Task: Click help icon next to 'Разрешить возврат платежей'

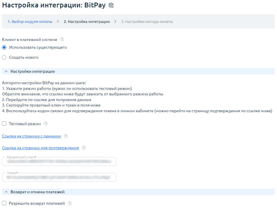Action: tap(70, 203)
